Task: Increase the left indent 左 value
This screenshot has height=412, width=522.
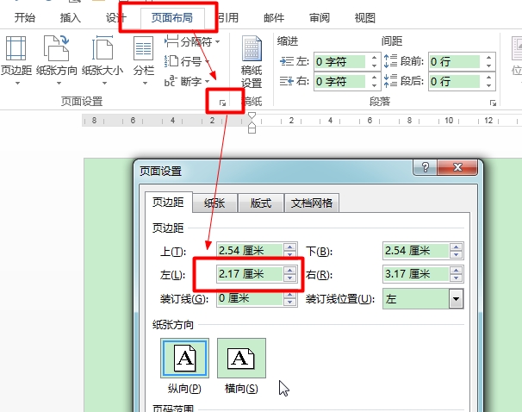Action: click(374, 58)
